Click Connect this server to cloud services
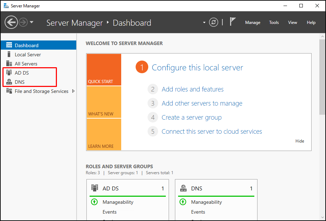The image size is (326, 221). pos(211,131)
